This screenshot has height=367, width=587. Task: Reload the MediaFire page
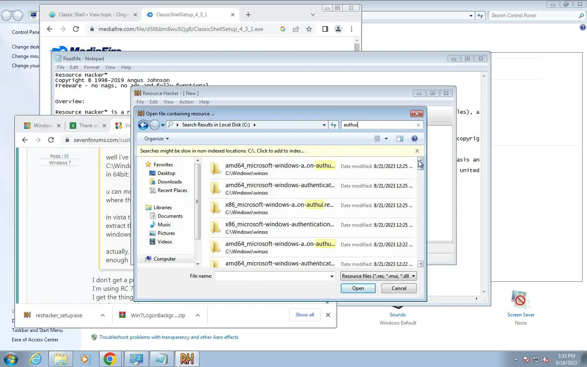pyautogui.click(x=76, y=29)
